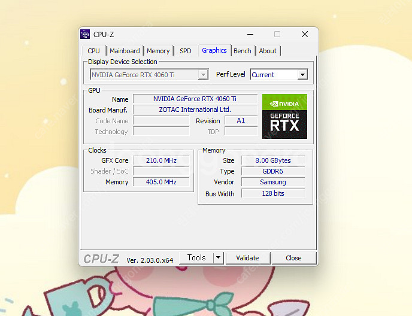Click the GFX Core 210.0 MHz value
This screenshot has height=316, width=412.
coord(161,160)
